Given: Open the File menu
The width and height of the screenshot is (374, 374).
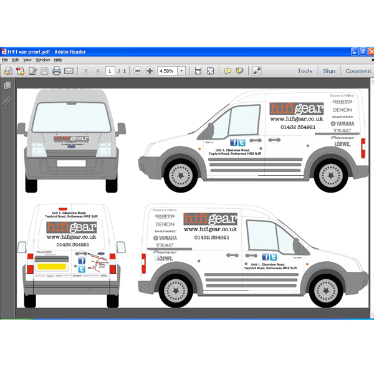Looking at the screenshot, I should pos(5,60).
